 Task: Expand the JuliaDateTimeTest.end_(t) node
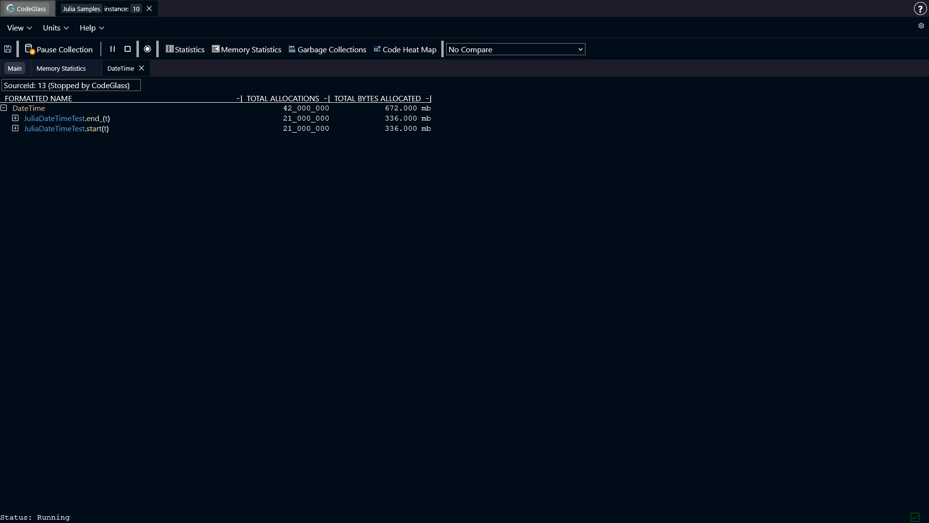click(15, 118)
